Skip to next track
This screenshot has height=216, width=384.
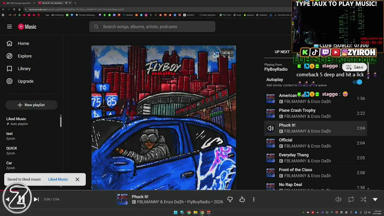point(36,199)
